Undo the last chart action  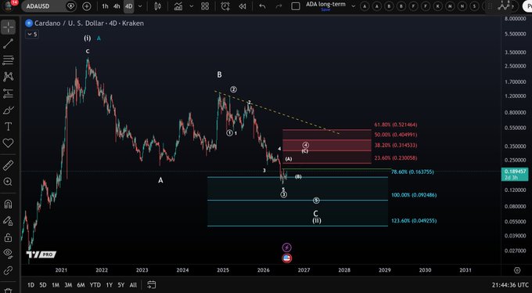coord(262,6)
